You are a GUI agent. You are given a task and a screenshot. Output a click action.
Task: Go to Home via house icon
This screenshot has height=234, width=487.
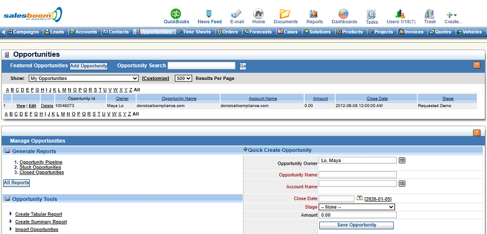259,14
